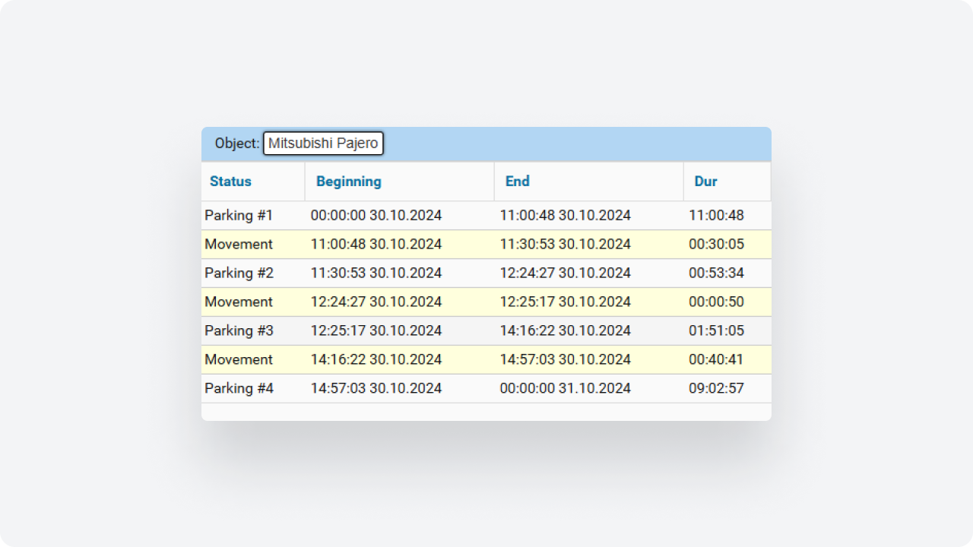Image resolution: width=973 pixels, height=547 pixels.
Task: Click the Mitsubishi Pajero object field
Action: coord(323,144)
